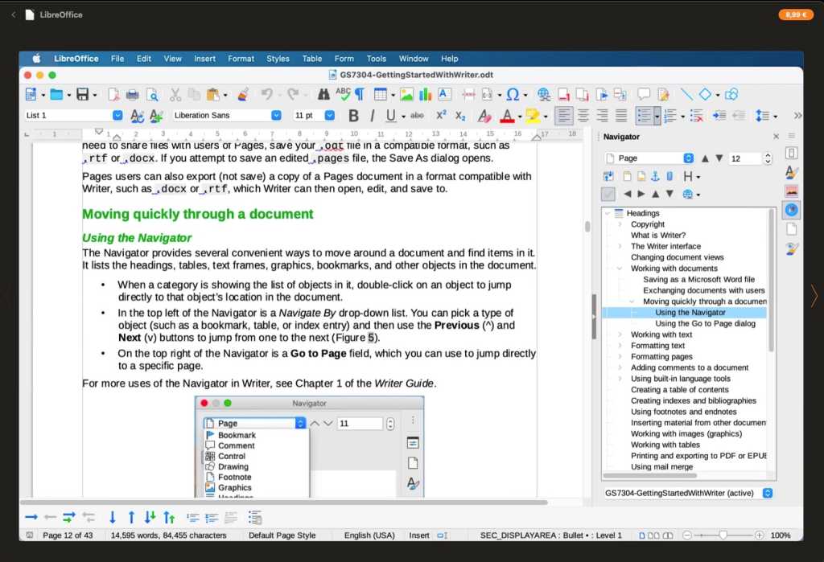Select the Insert Line tool
Screen dimensions: 824x562
click(686, 95)
